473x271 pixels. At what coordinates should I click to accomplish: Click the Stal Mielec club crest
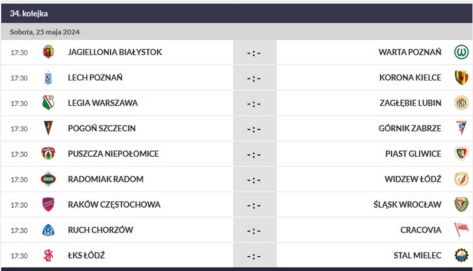coord(461,256)
